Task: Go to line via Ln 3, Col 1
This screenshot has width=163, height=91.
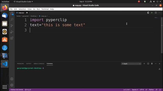Action: [127, 90]
